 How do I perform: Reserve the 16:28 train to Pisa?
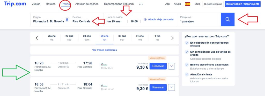pos(158,66)
